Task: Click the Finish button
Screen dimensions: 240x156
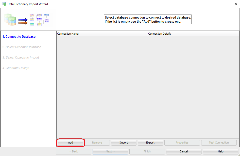Action: (x=147, y=151)
